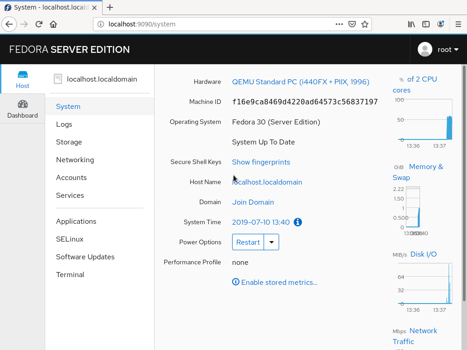Edit the localhost.localdomain host name link
Viewport: 467px width, 350px height.
click(x=267, y=182)
